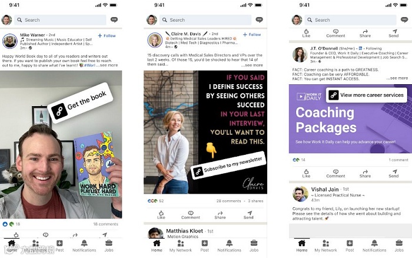Follow Mike Warner
This screenshot has width=412, height=258.
point(107,35)
